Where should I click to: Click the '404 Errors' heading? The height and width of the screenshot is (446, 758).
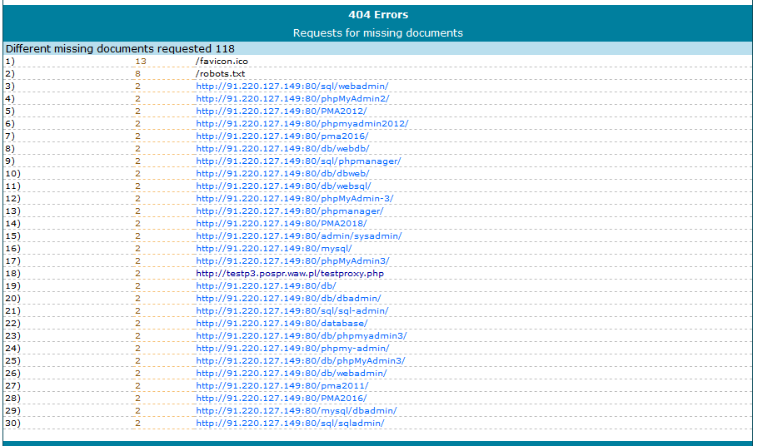point(378,15)
